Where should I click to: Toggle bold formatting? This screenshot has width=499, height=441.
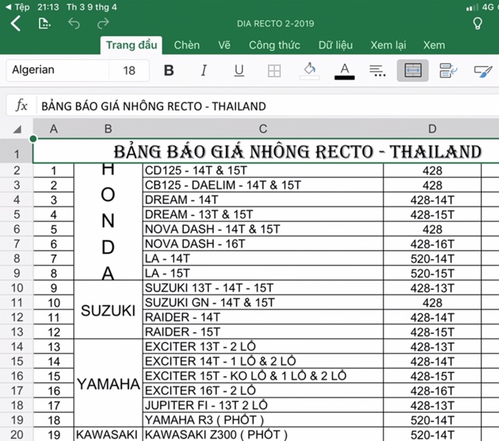pyautogui.click(x=168, y=70)
